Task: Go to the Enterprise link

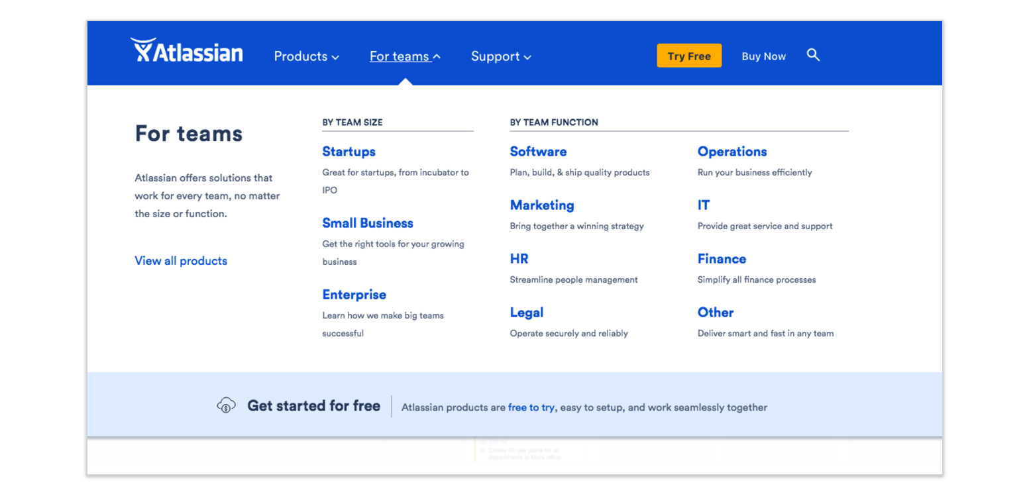Action: click(x=354, y=295)
